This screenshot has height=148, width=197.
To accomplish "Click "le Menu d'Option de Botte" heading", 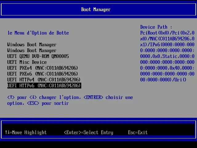I will click(x=38, y=33).
